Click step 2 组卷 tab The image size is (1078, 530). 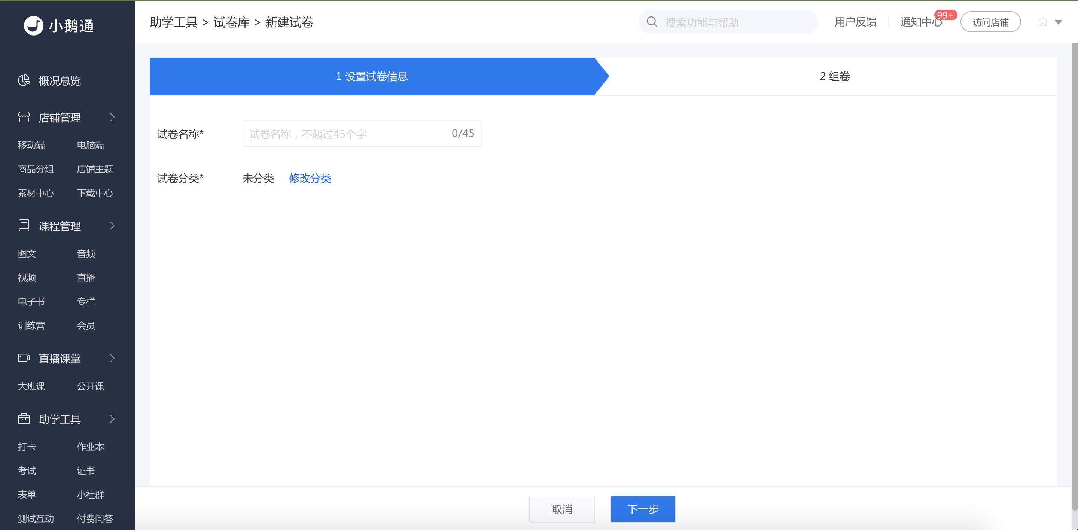834,76
